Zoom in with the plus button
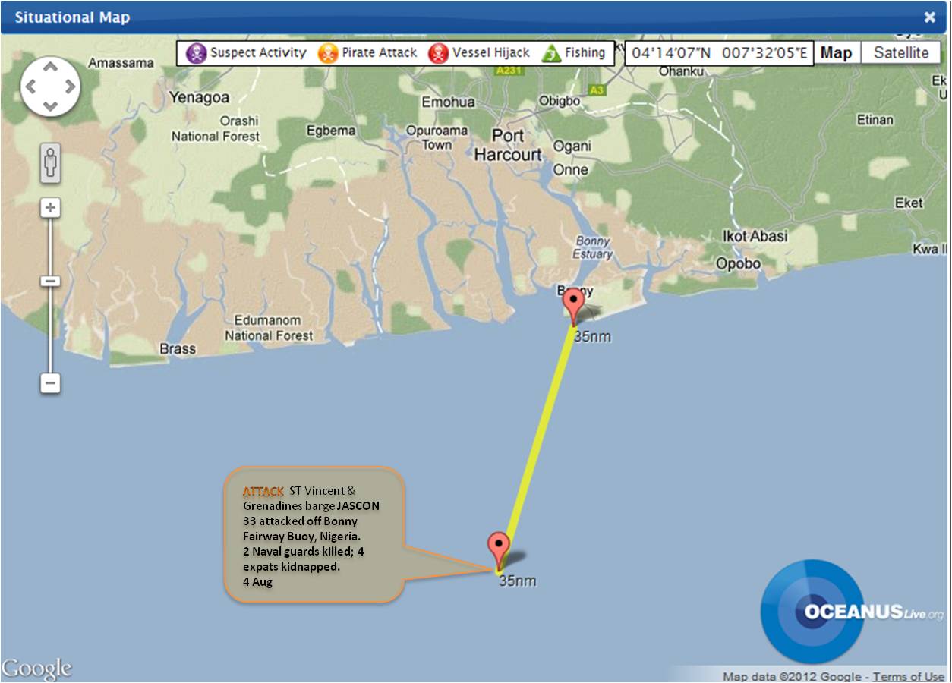This screenshot has height=683, width=952. pos(50,207)
